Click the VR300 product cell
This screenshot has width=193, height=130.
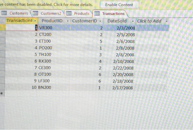click(54, 28)
